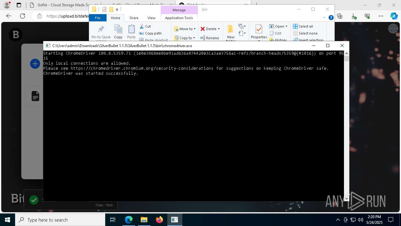Open the Application Tools ribbon tab
Image resolution: width=401 pixels, height=226 pixels.
[179, 18]
